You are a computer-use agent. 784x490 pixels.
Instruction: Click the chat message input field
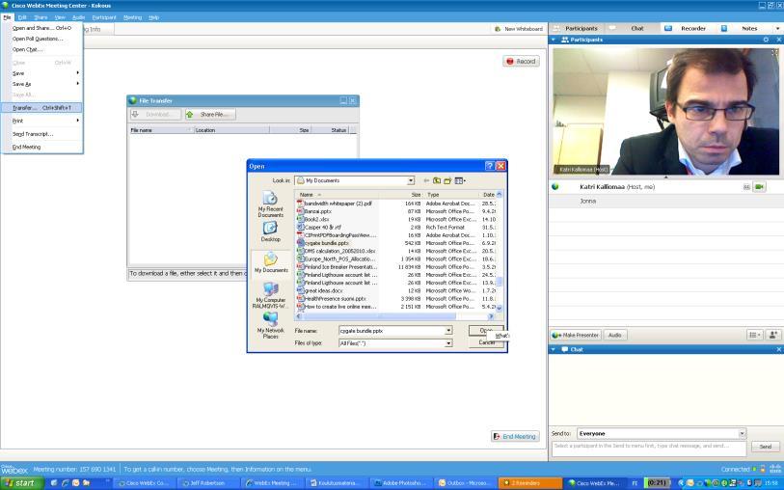[648, 448]
